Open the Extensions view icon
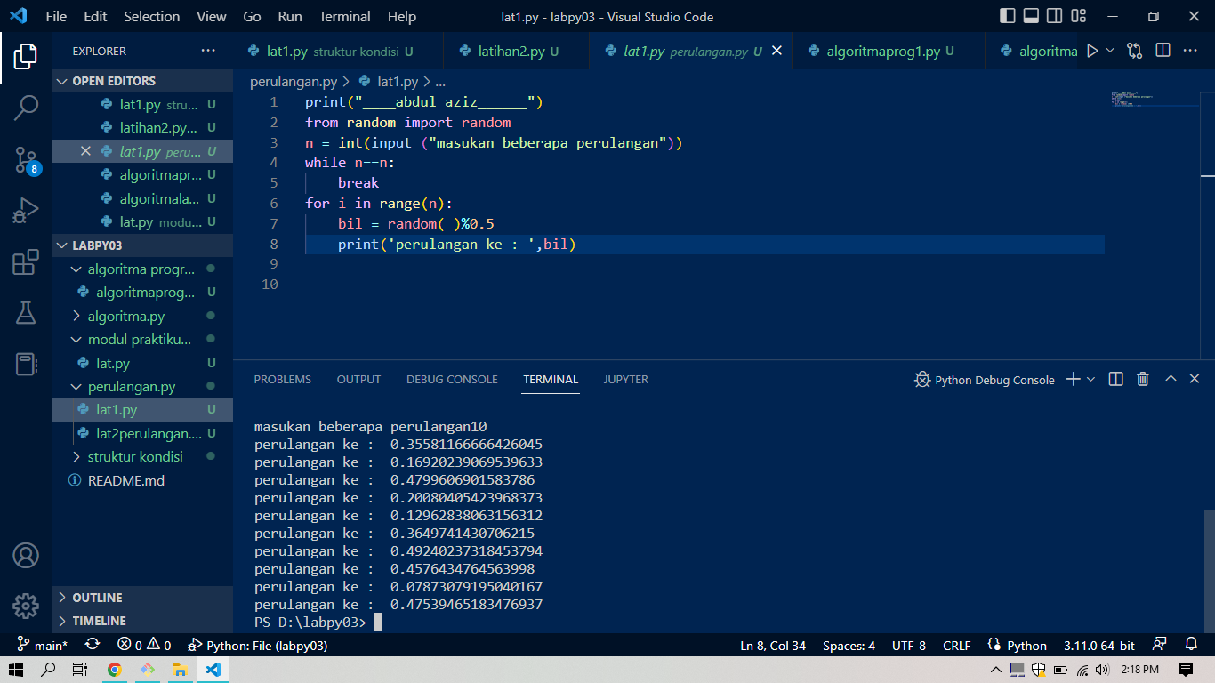 coord(26,262)
